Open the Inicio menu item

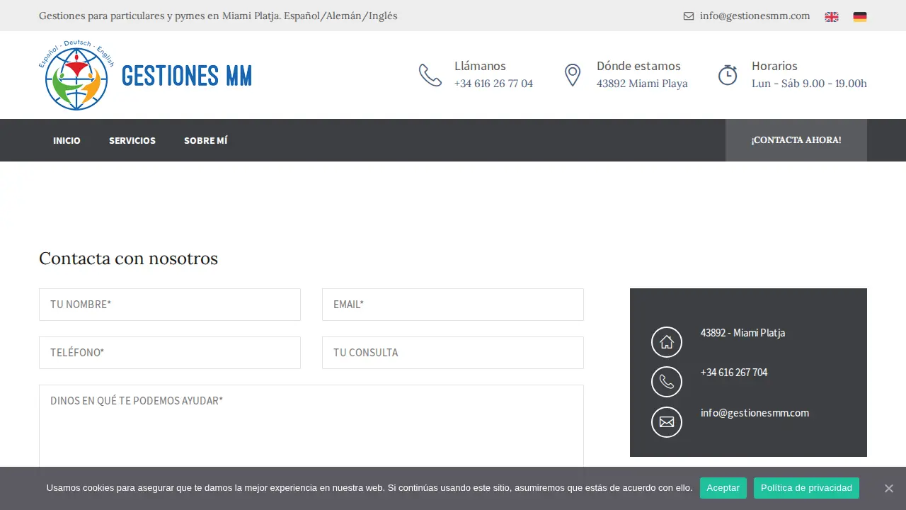pos(67,140)
